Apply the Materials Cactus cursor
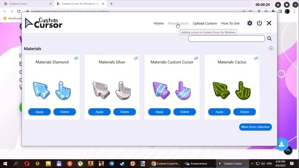 219,112
